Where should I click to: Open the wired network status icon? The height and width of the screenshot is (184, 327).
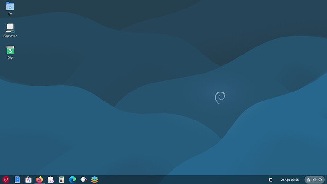pyautogui.click(x=309, y=180)
